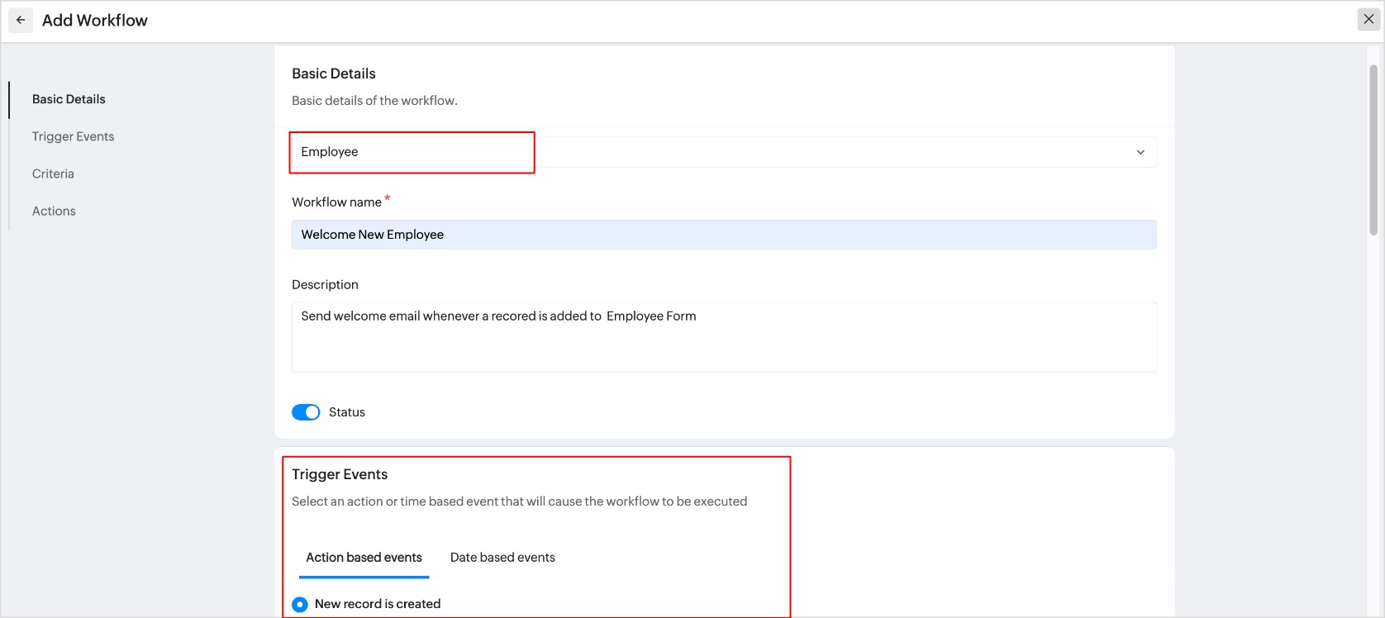Click the Add Workflow title
Image resolution: width=1385 pixels, height=618 pixels.
95,21
